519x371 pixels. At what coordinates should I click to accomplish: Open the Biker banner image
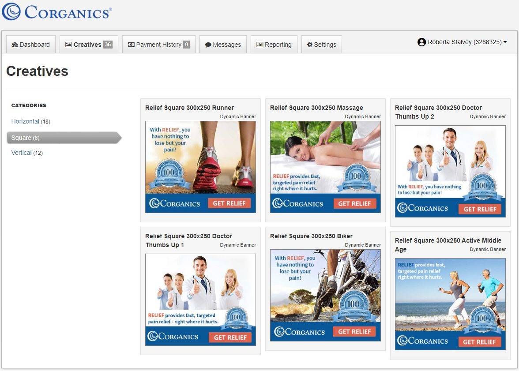tap(325, 295)
